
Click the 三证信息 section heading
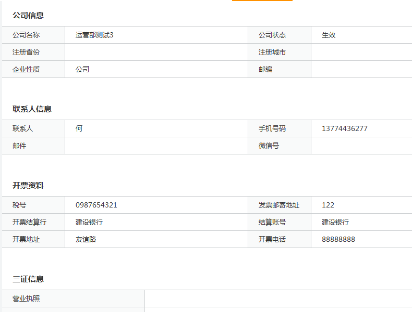(x=28, y=279)
